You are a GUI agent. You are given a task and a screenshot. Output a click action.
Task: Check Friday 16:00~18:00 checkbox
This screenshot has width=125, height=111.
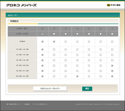point(101,60)
